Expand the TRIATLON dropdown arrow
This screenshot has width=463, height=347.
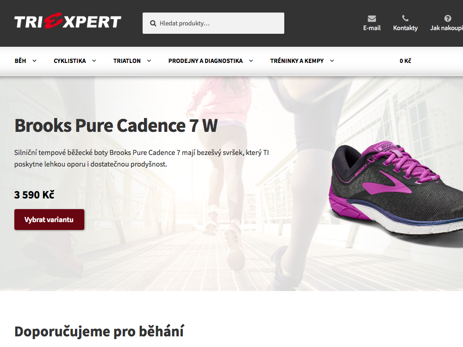pos(149,61)
